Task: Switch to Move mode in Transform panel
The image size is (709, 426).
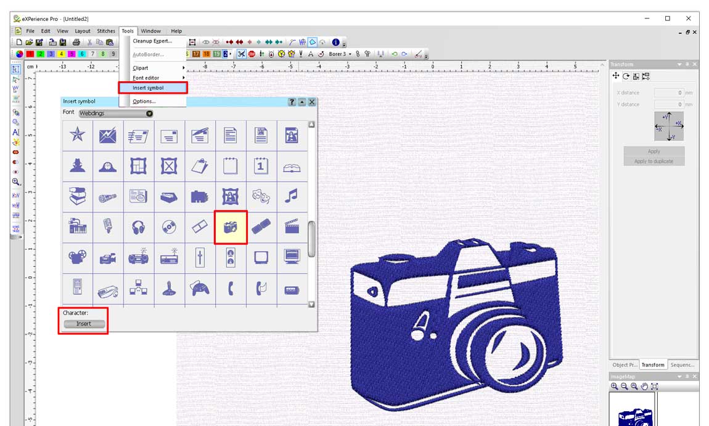Action: [616, 76]
